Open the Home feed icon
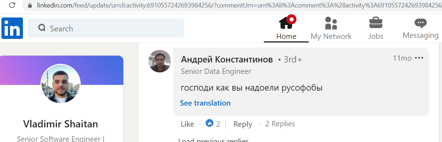Screen dimensions: 442x142 (286, 22)
